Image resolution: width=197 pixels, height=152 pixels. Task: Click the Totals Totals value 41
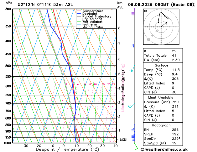click(174, 56)
